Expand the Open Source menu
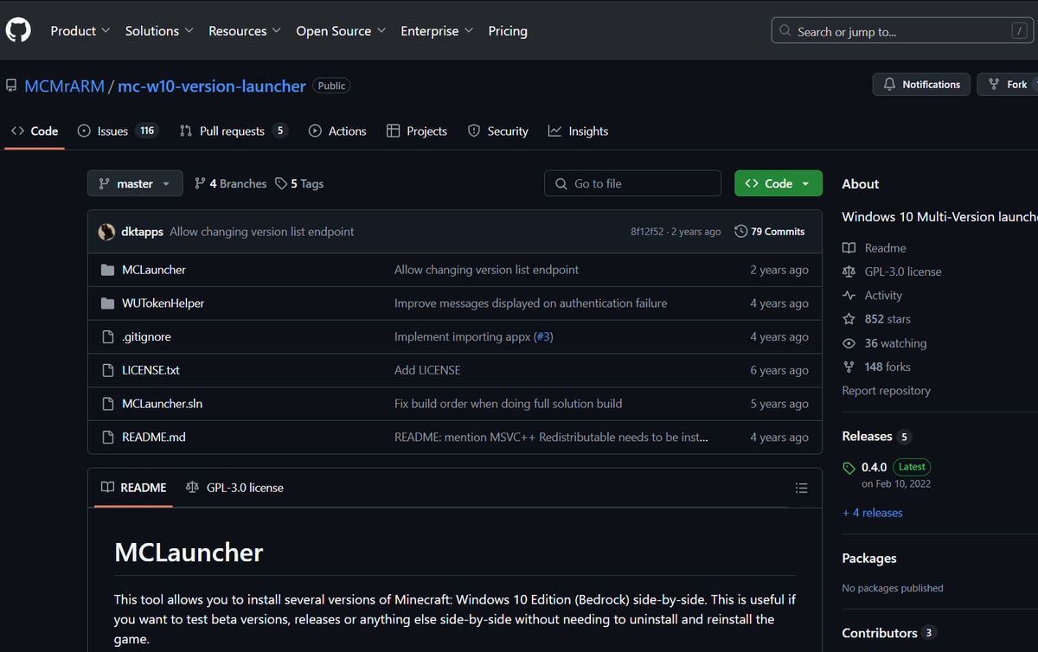The width and height of the screenshot is (1038, 652). click(x=341, y=30)
